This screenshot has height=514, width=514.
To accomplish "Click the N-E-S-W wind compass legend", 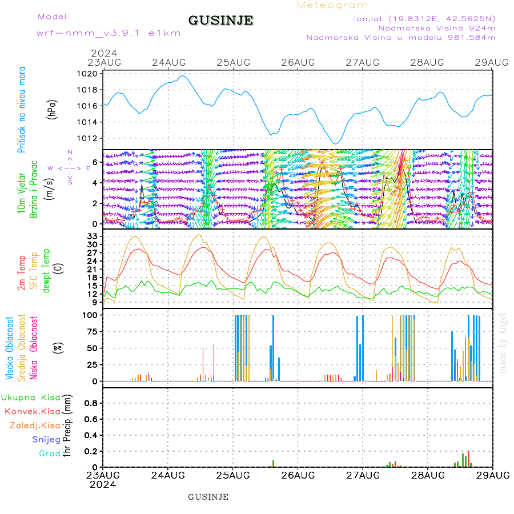I will 70,168.
